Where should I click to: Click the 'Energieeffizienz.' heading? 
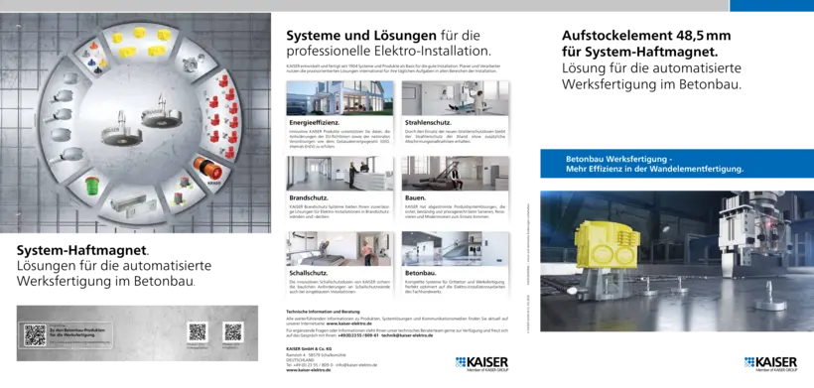click(x=314, y=123)
